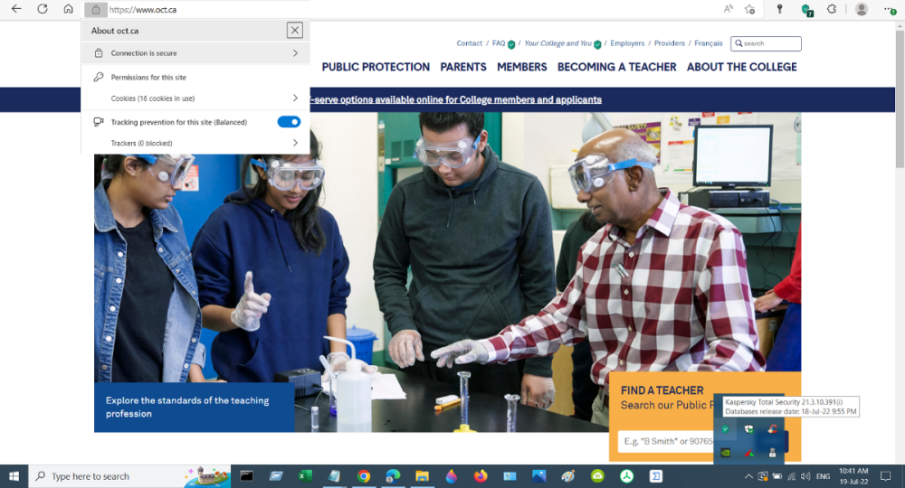905x488 pixels.
Task: Follow the Contact link
Action: 469,43
